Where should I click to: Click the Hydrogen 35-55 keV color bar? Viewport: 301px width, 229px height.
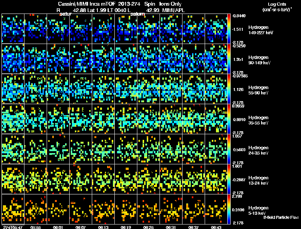229,119
